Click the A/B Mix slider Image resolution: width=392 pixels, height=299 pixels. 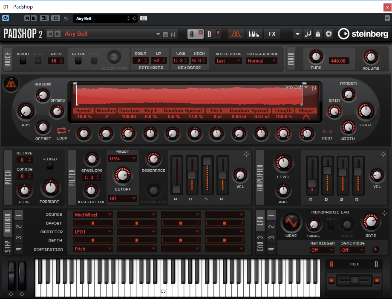[x=354, y=280]
